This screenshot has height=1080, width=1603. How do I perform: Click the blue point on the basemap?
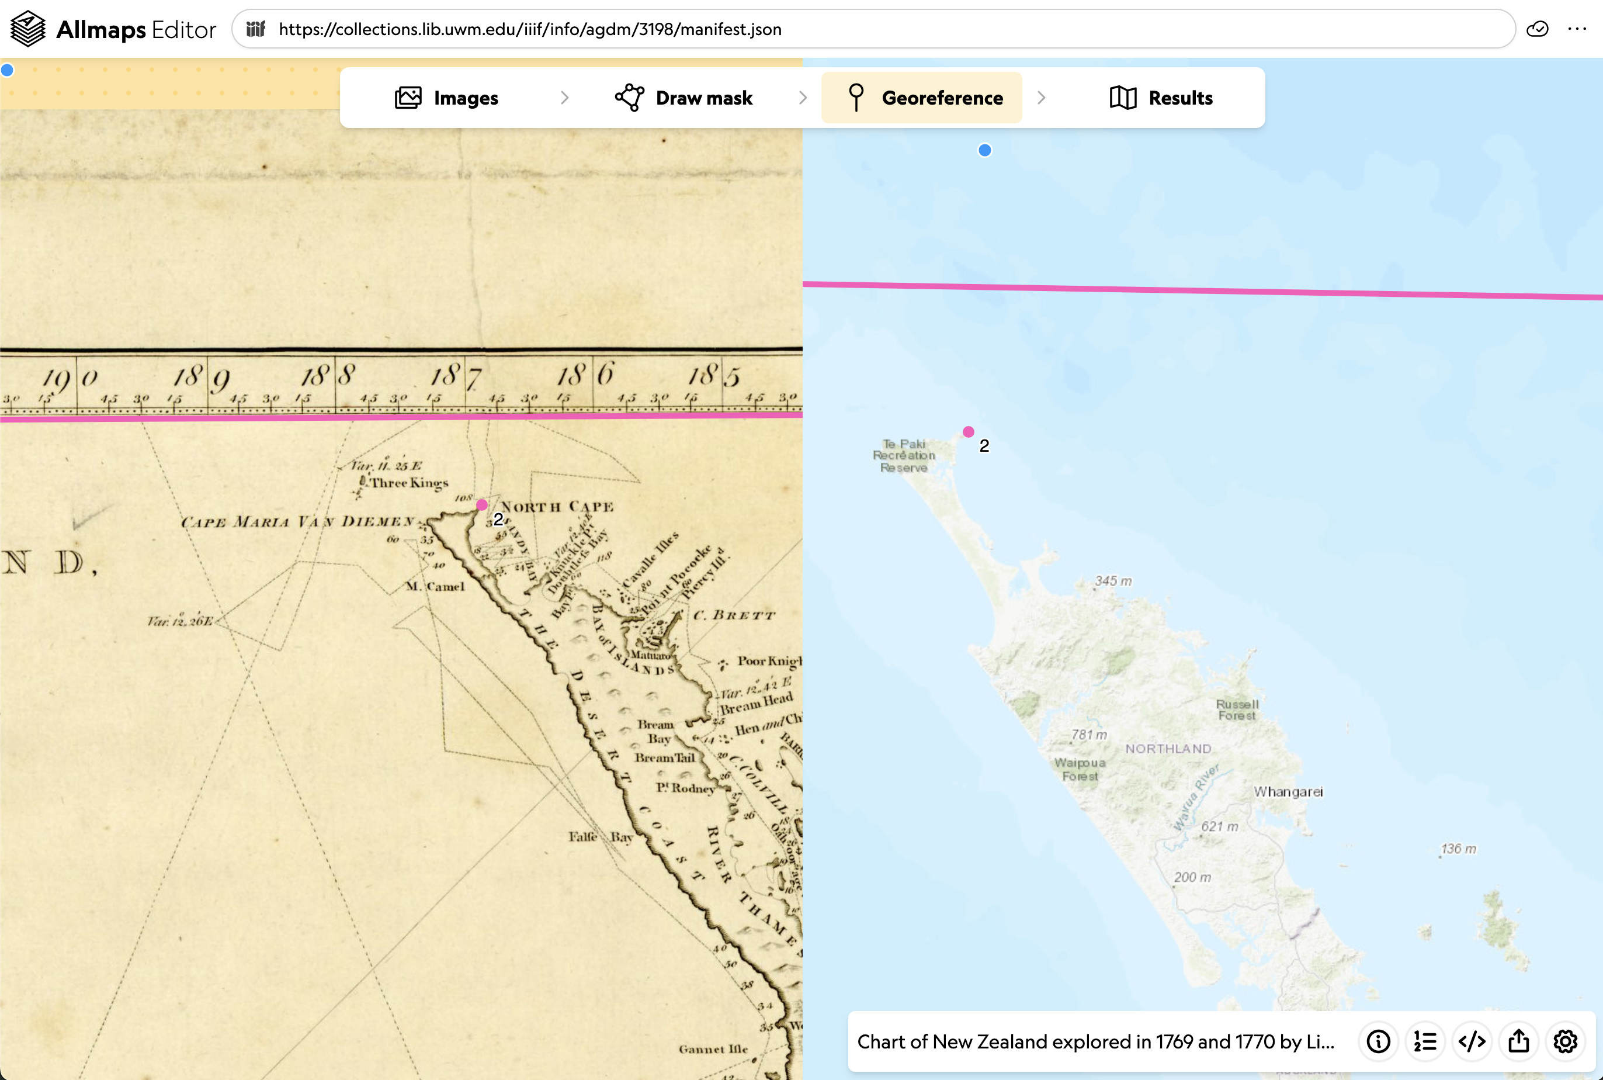pos(985,150)
